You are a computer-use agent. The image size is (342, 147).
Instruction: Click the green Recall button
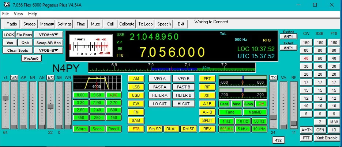point(114,129)
